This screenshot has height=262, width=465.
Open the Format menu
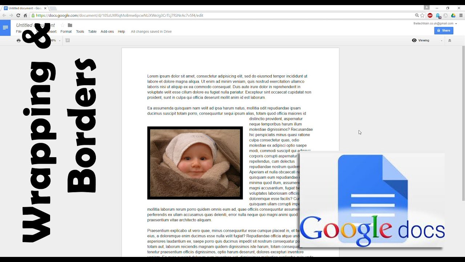(x=66, y=32)
